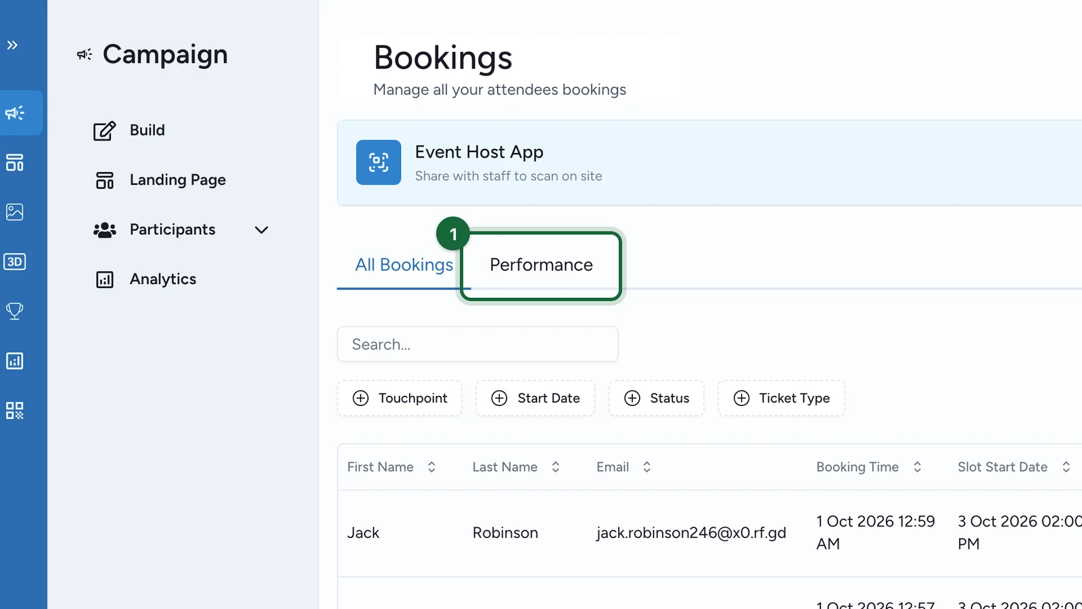Viewport: 1082px width, 609px height.
Task: Expand the sidebar with double-chevron icon
Action: pyautogui.click(x=12, y=45)
